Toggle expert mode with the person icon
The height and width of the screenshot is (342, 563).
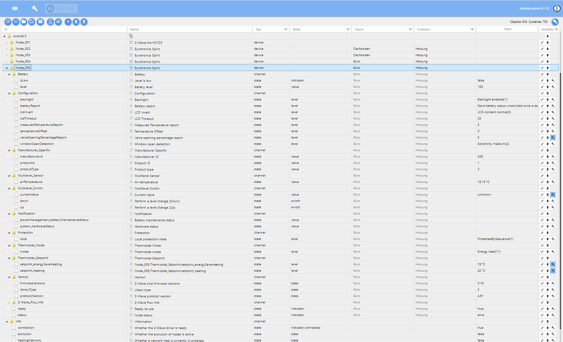point(50,22)
